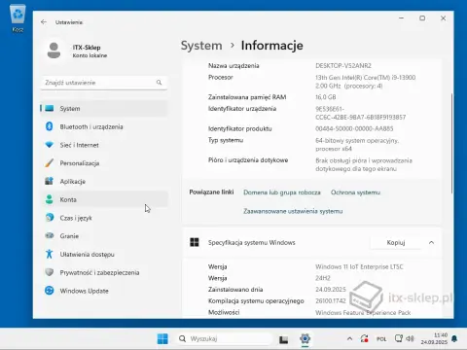The width and height of the screenshot is (467, 350).
Task: Show hidden tray icons with the chevron
Action: (349, 338)
